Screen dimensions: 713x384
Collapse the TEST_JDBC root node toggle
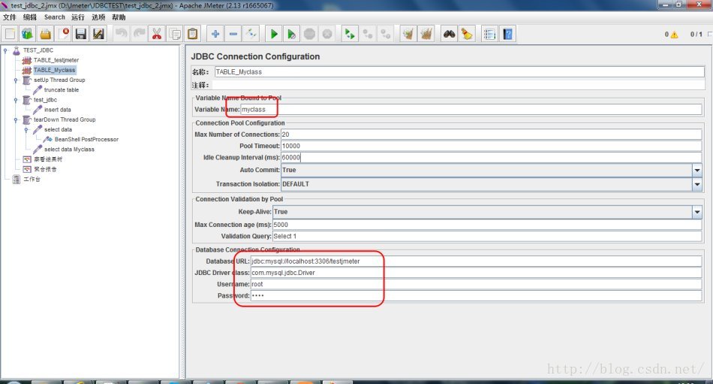pyautogui.click(x=5, y=50)
